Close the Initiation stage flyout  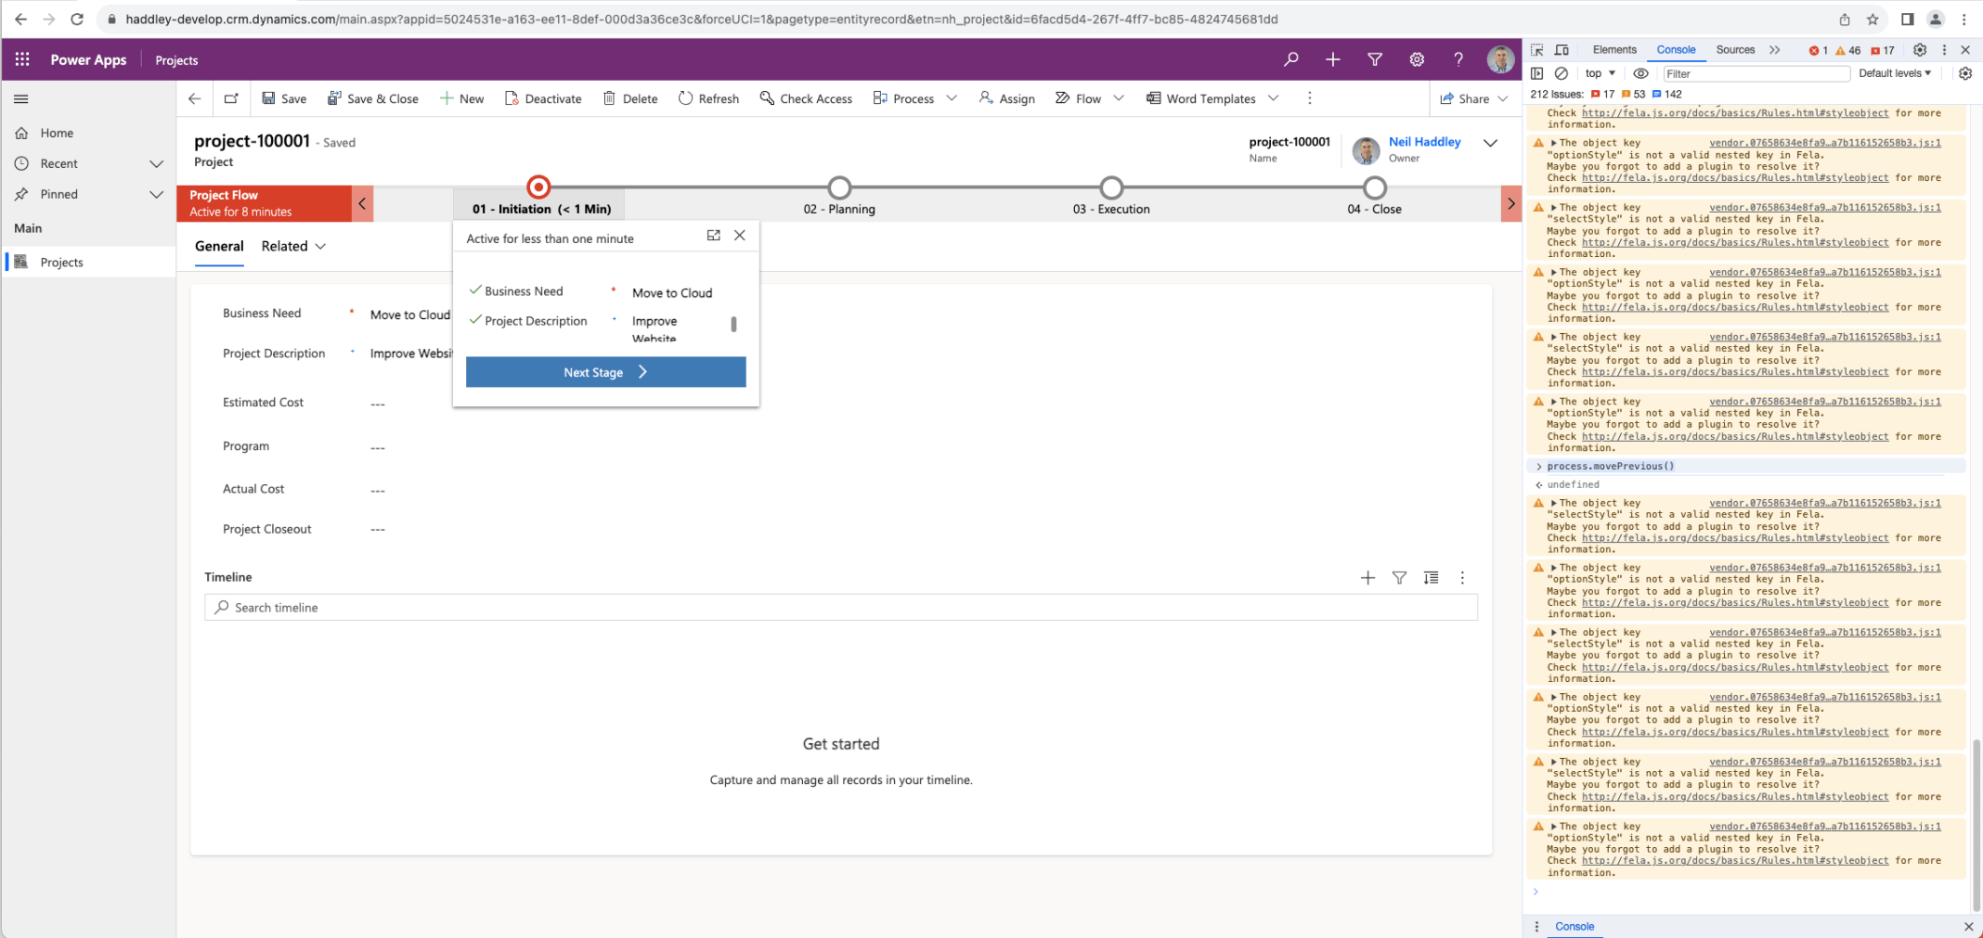[740, 236]
